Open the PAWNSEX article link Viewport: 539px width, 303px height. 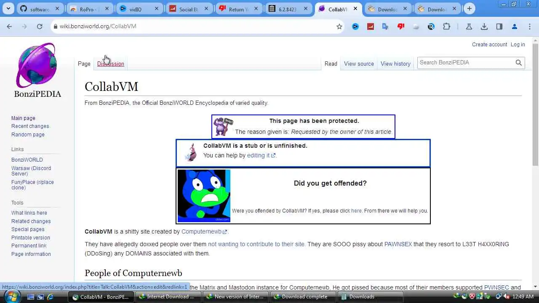pos(398,244)
